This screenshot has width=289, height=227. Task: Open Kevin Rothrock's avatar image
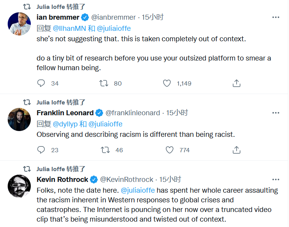[19, 186]
